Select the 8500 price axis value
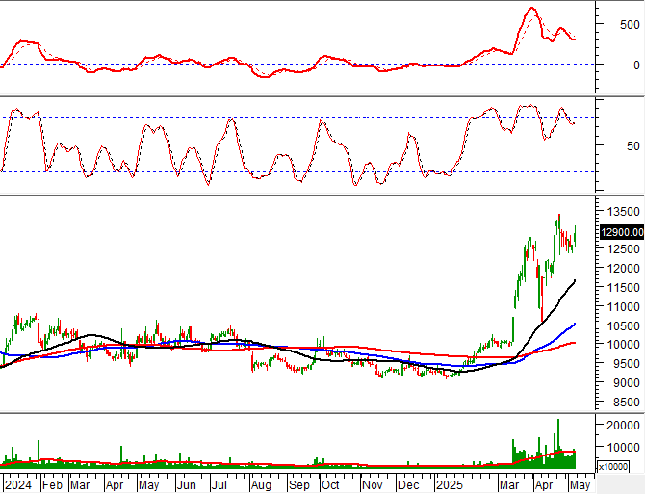Screen dimensions: 645x494 point(627,403)
